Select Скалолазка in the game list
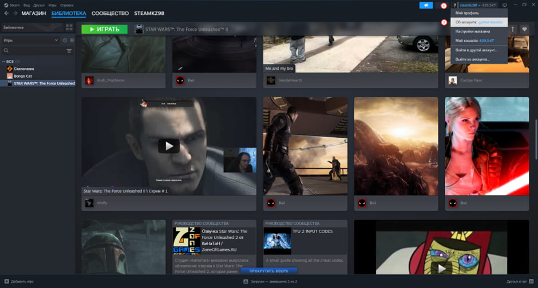Screen dimensions: 538x288 (23, 69)
